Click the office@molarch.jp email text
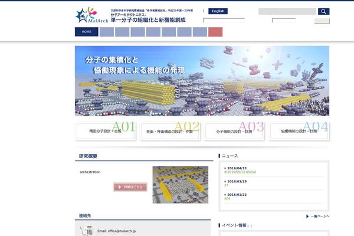Viewport: 354px width, 236px height. [122, 231]
